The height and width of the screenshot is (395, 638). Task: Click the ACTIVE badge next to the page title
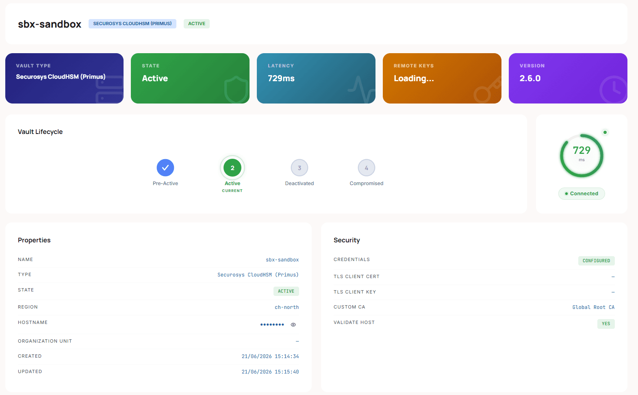click(x=197, y=24)
